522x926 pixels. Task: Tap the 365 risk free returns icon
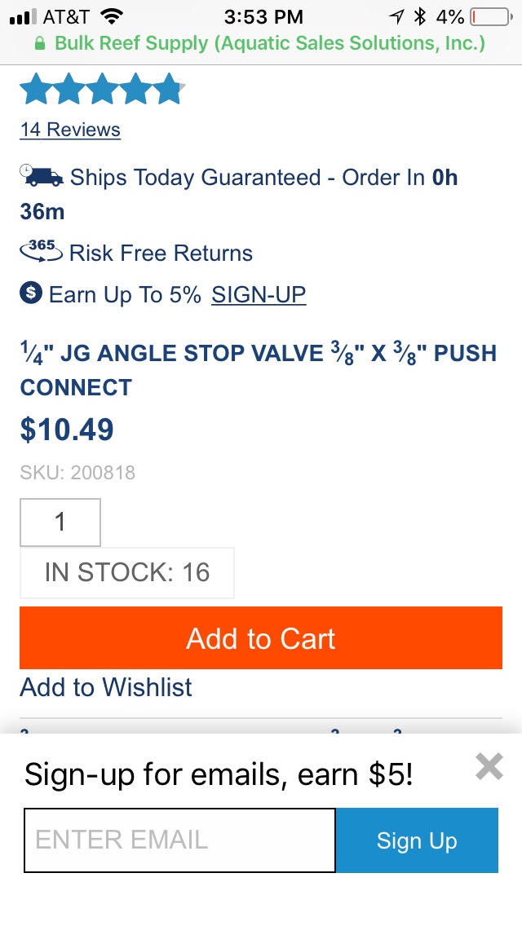[x=41, y=251]
